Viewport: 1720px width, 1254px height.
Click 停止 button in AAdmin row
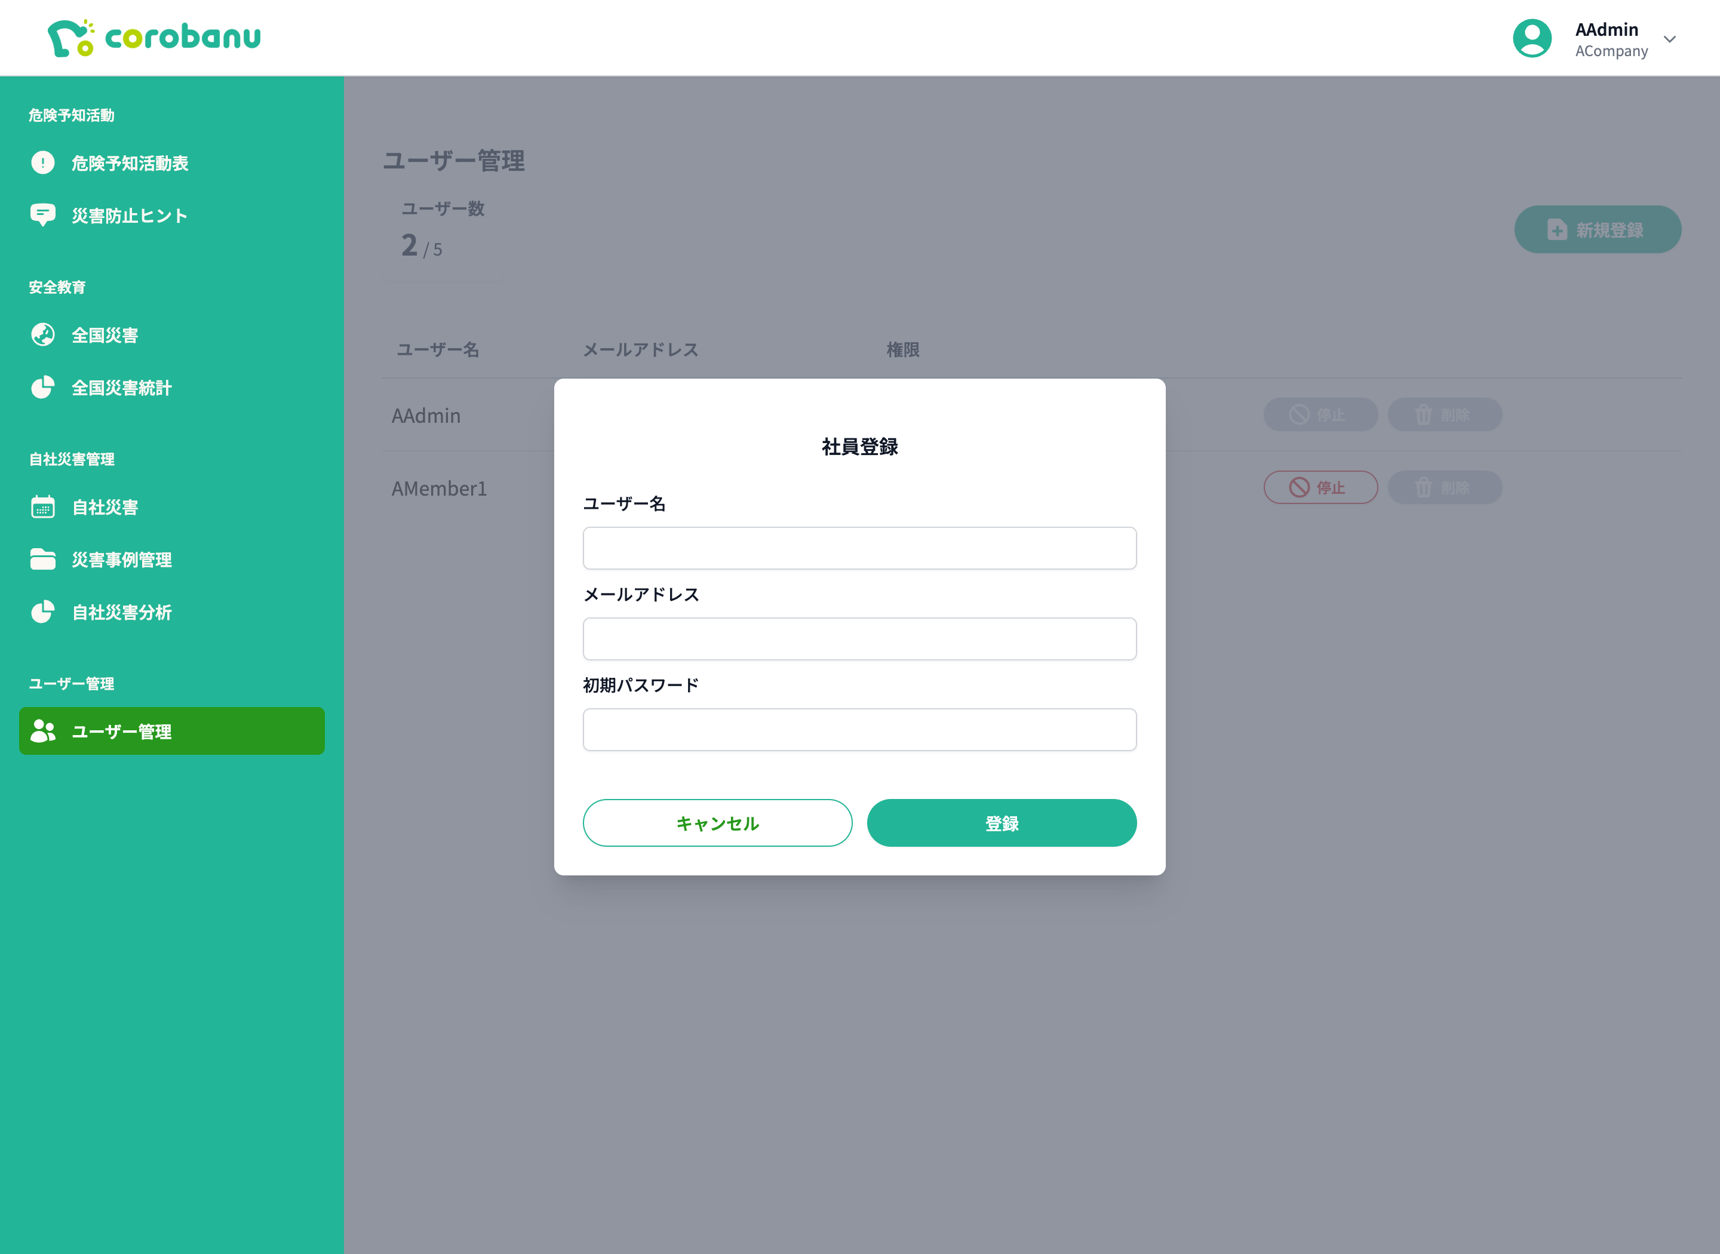[1320, 414]
